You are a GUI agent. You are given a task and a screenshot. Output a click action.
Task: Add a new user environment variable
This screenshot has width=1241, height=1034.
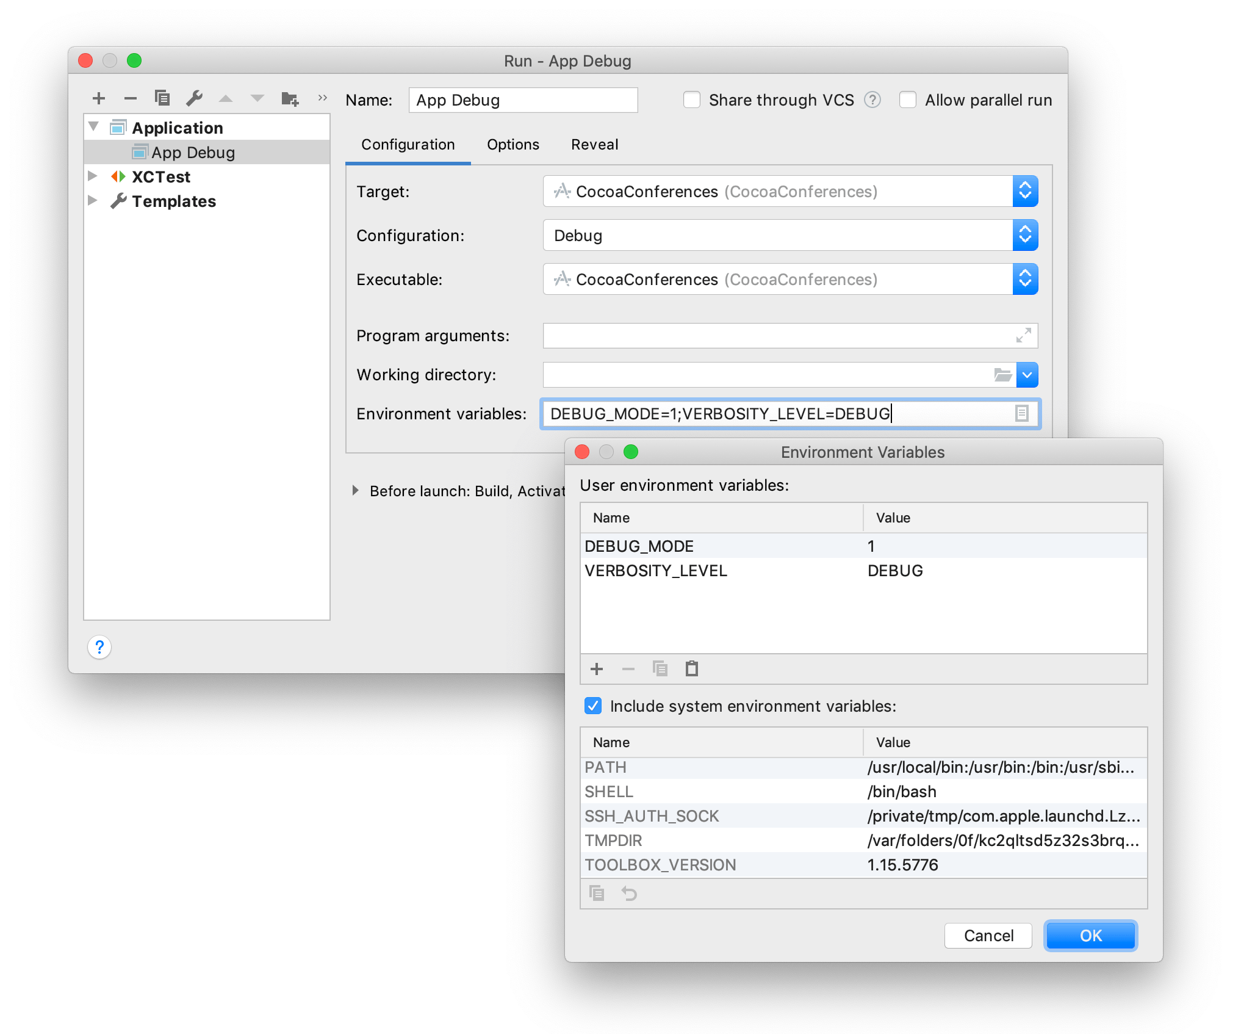point(596,668)
